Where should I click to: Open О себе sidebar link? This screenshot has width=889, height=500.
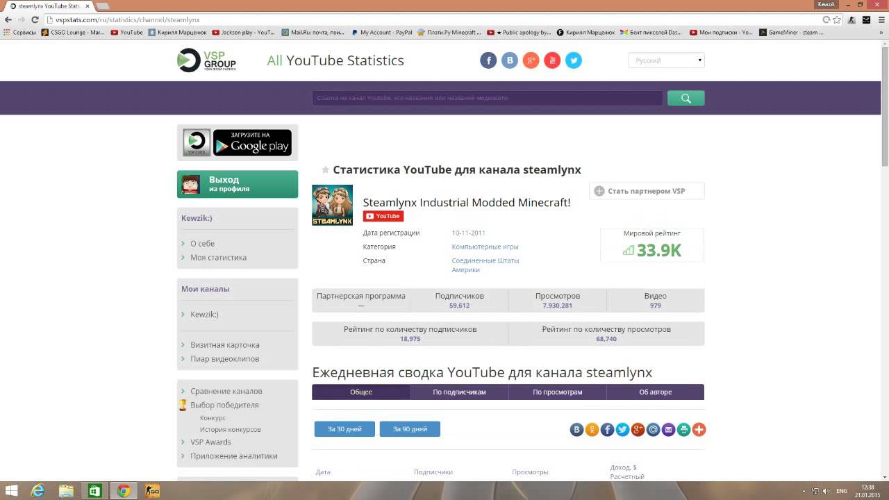click(202, 244)
